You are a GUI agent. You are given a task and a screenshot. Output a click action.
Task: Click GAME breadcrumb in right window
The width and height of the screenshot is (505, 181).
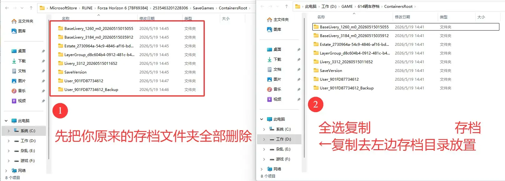347,7
